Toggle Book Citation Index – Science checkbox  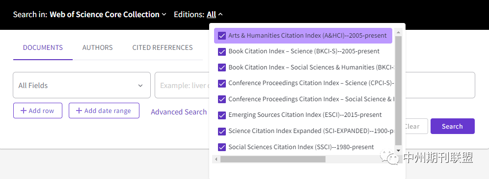222,51
